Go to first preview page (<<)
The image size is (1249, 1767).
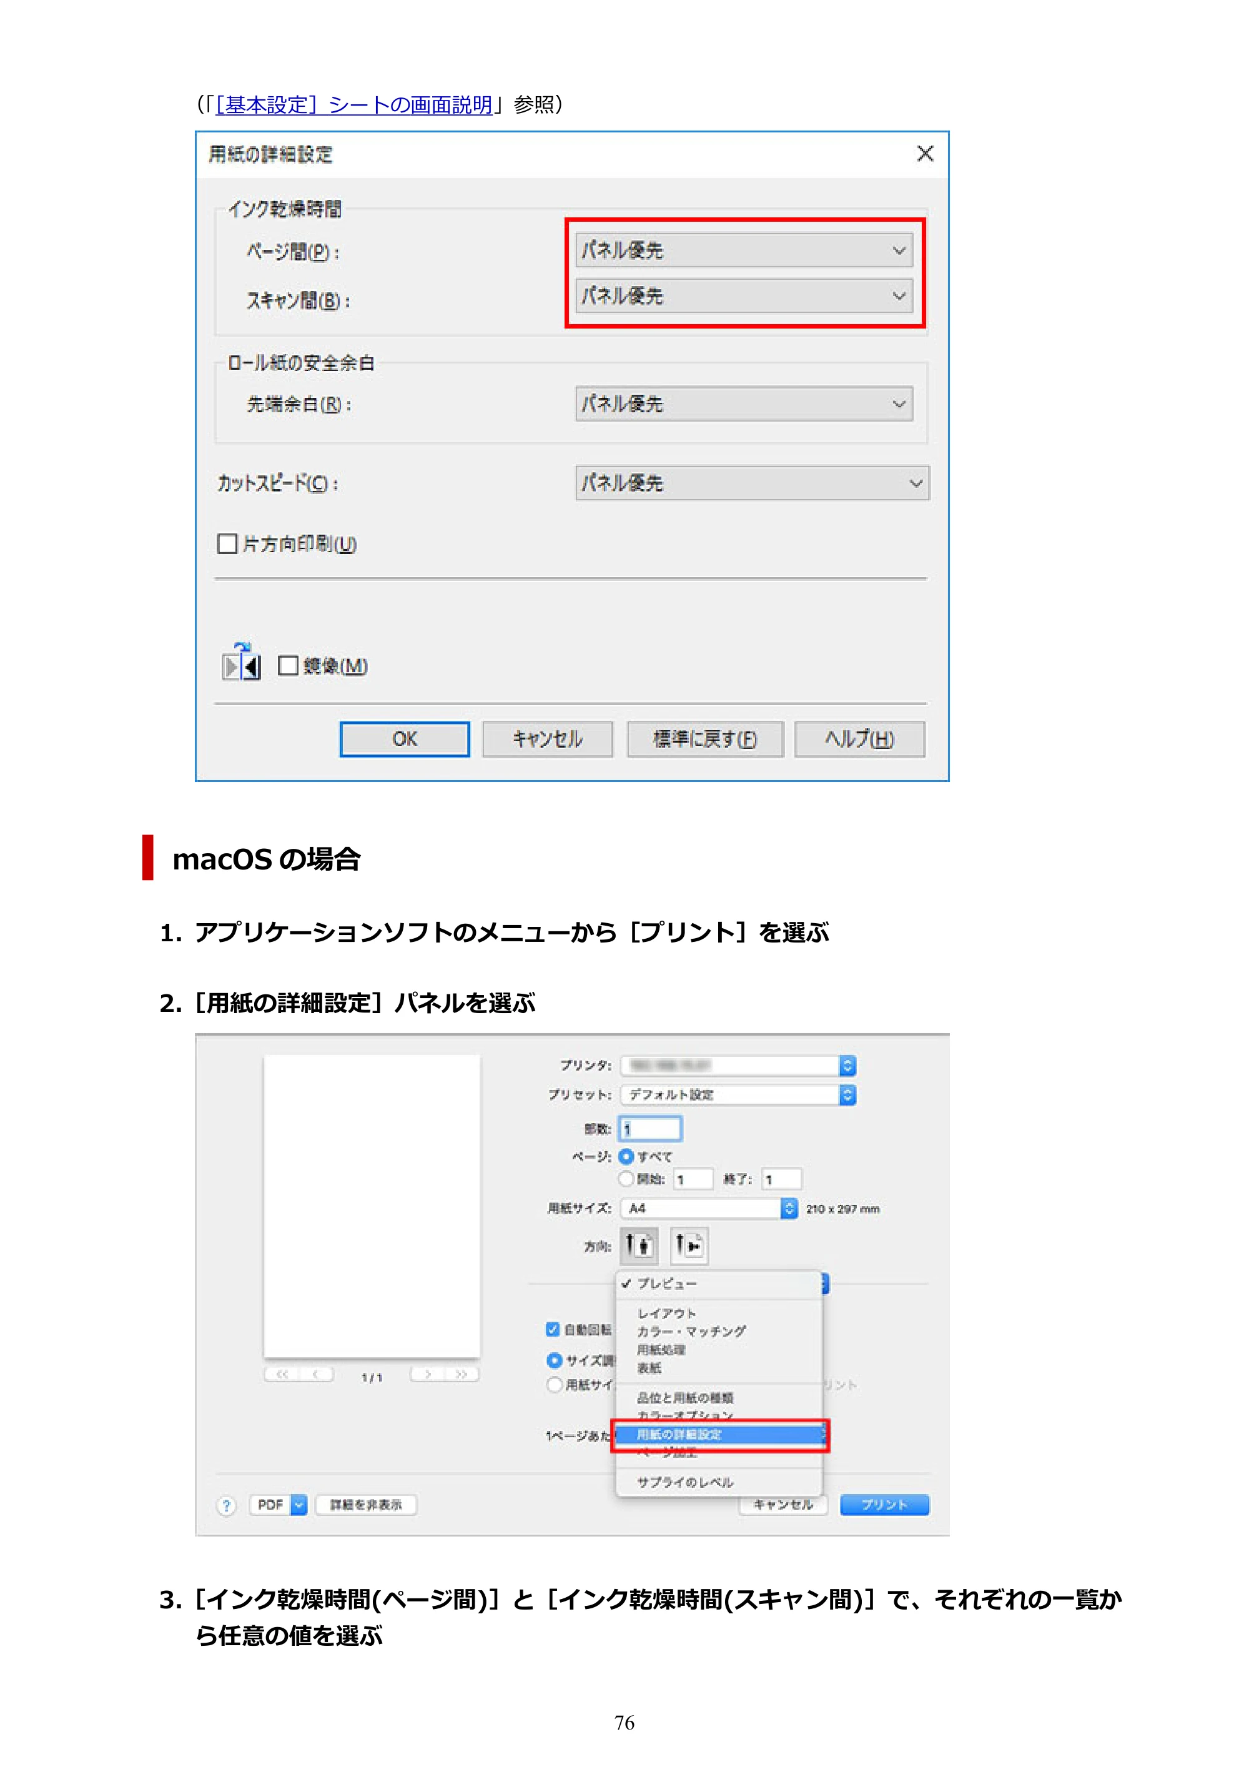pos(282,1375)
